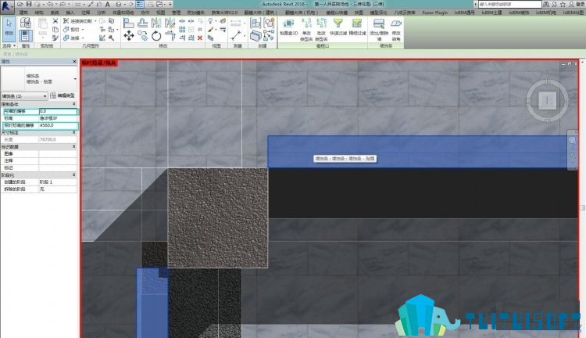This screenshot has width=586, height=338.
Task: Click the 标高 value cell 急诊楼3F
Action: pyautogui.click(x=58, y=118)
